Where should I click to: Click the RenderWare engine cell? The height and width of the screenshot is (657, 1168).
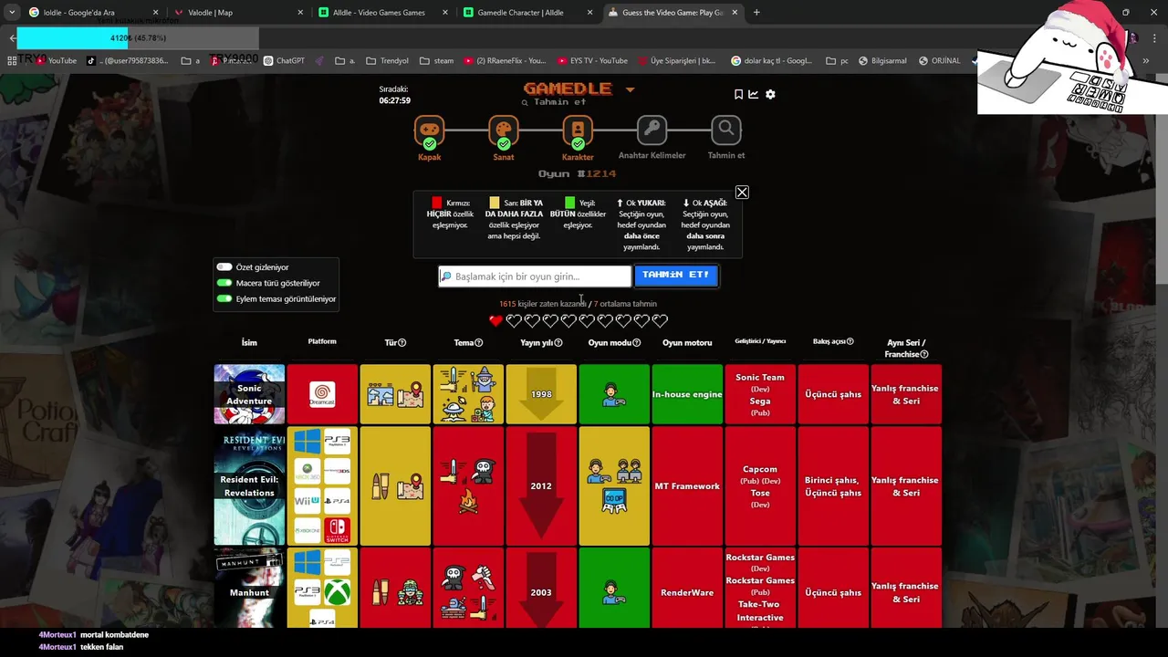point(687,588)
